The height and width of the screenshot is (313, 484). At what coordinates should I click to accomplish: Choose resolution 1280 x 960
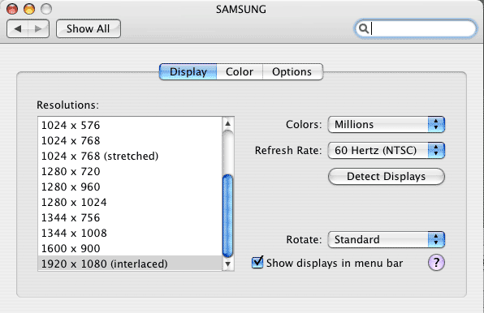pos(130,187)
